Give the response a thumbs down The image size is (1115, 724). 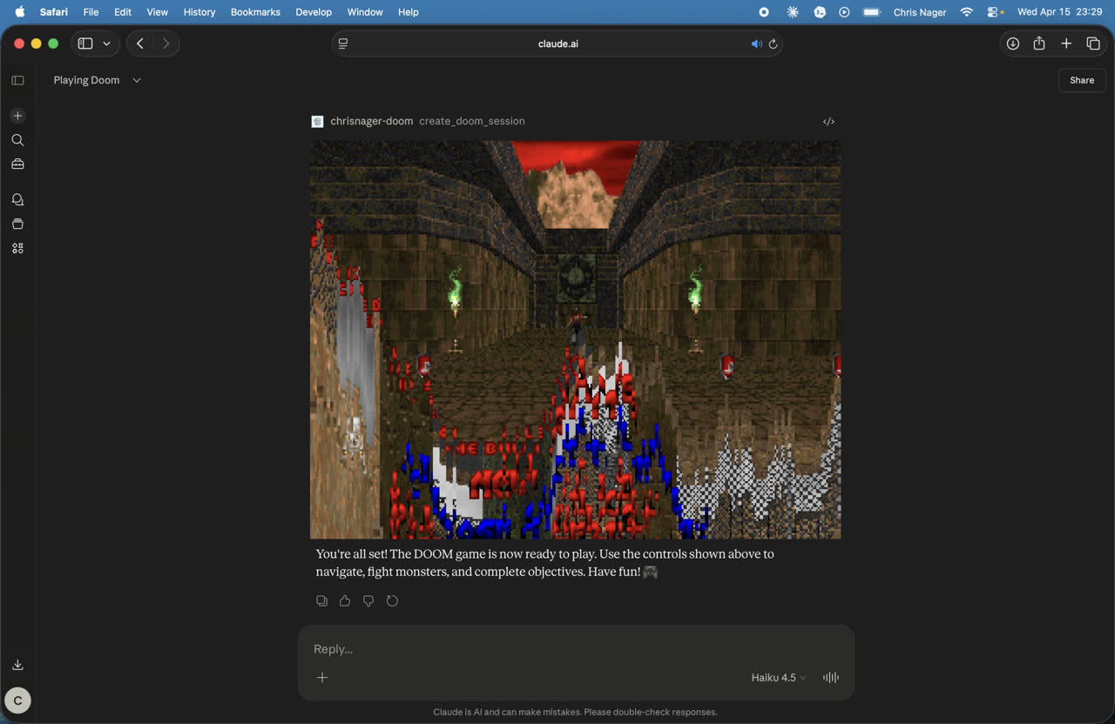point(368,600)
